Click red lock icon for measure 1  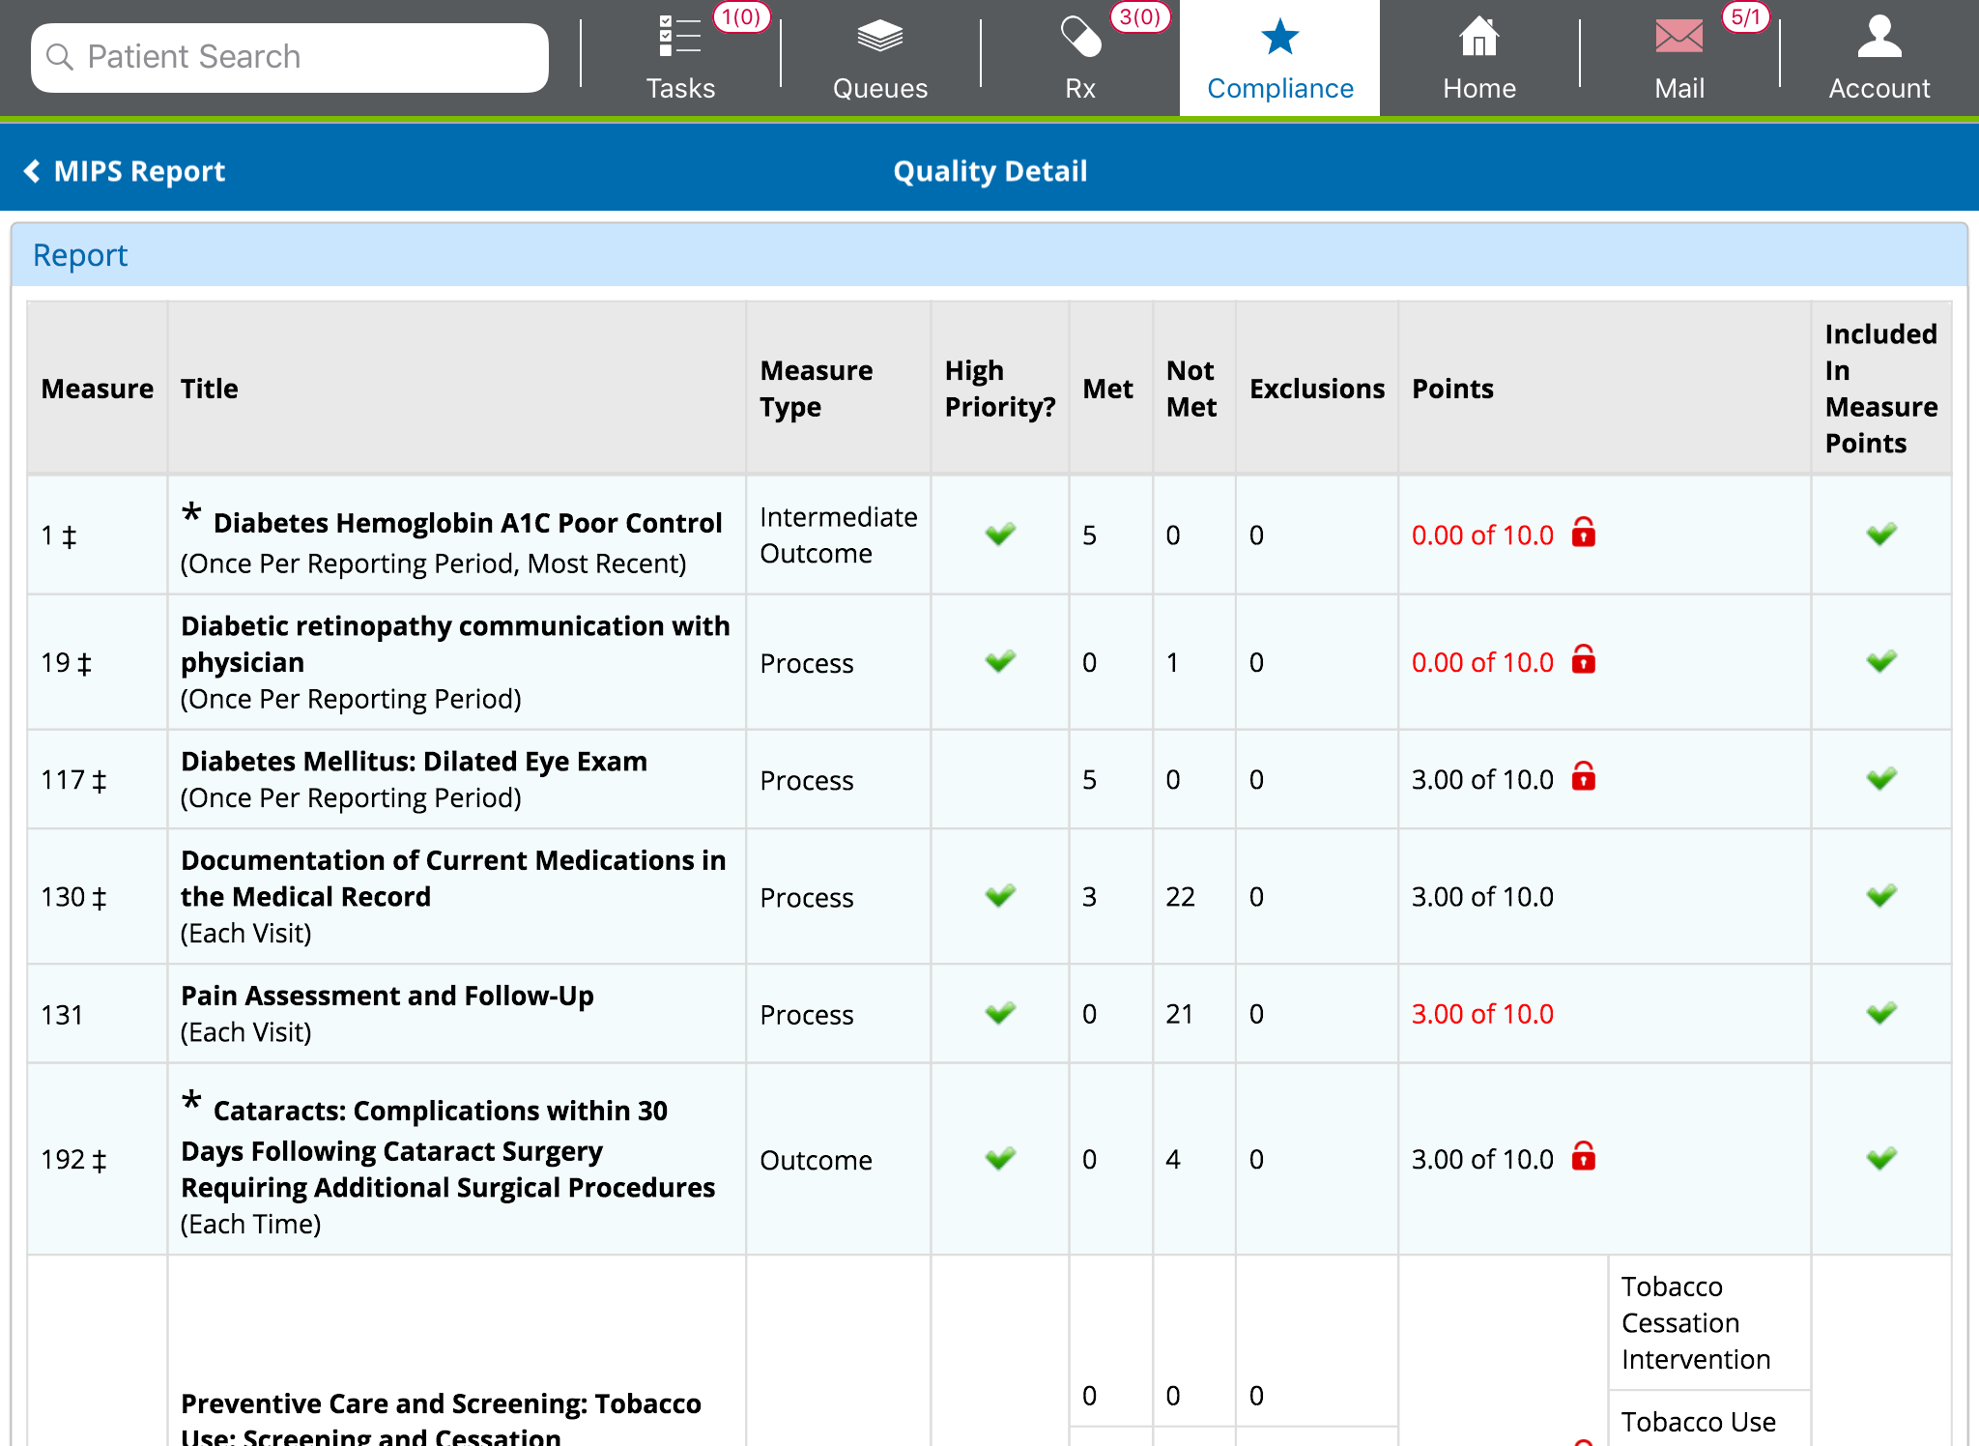coord(1583,533)
